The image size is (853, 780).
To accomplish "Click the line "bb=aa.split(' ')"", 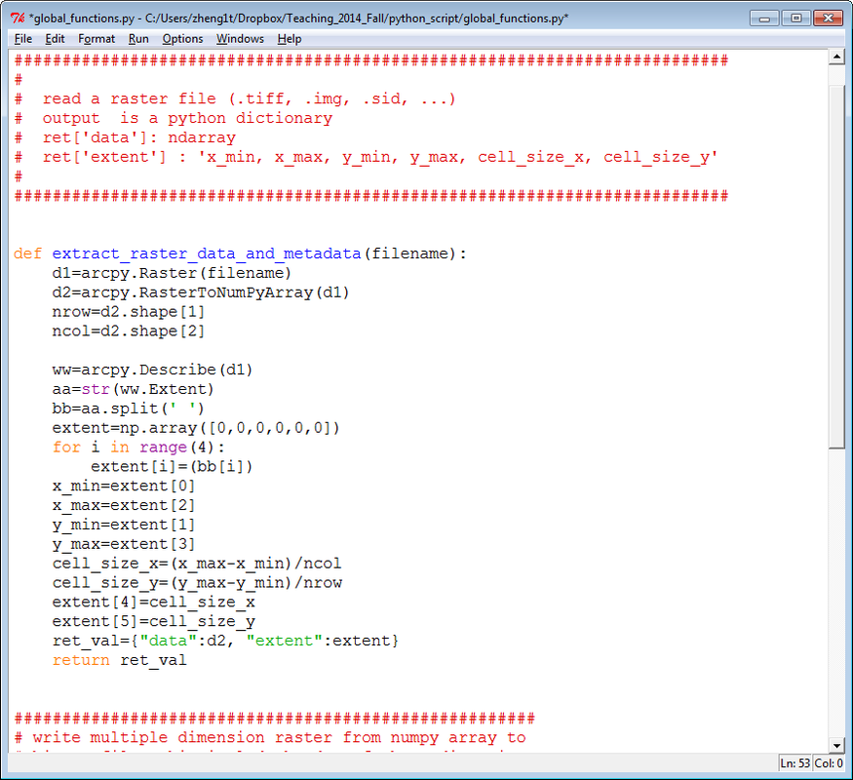I will pos(129,409).
